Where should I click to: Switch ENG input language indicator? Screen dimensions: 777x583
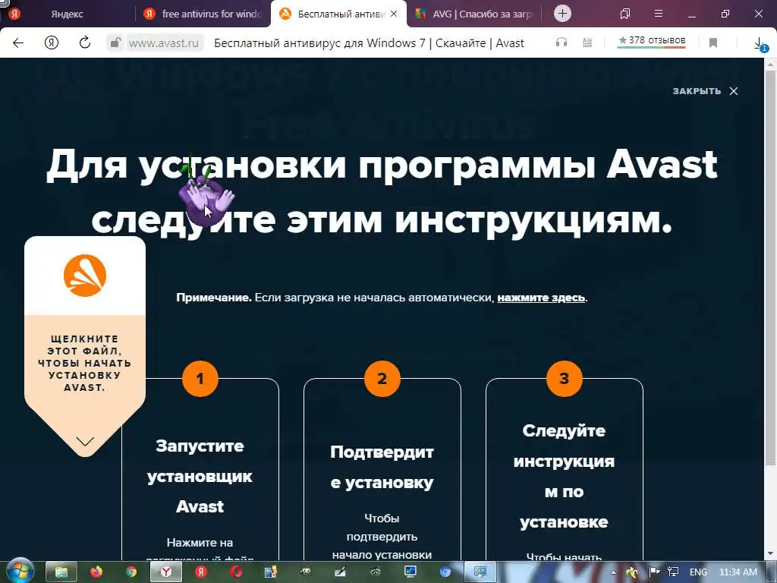coord(698,572)
